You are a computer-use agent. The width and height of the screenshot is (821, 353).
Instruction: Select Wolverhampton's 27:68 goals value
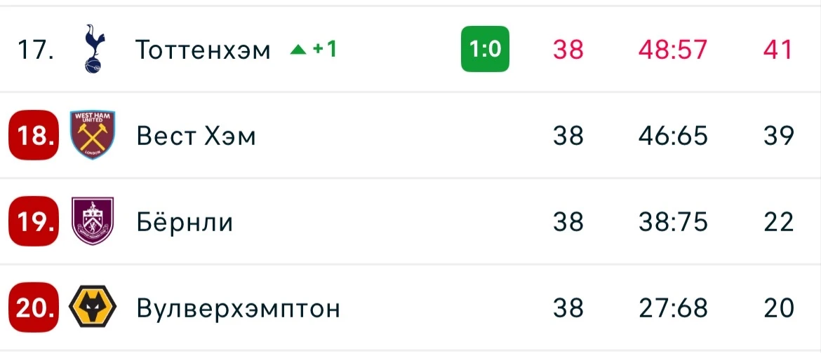click(x=673, y=309)
